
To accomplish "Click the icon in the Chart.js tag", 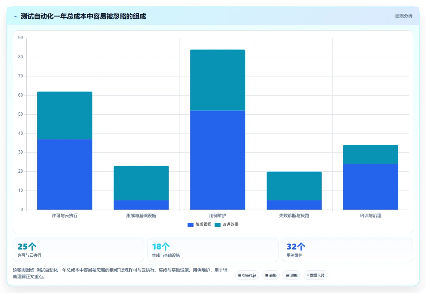I will (240, 275).
